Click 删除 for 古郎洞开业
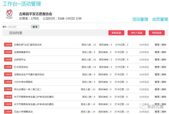Image resolution: width=169 pixels, height=114 pixels. [164, 60]
